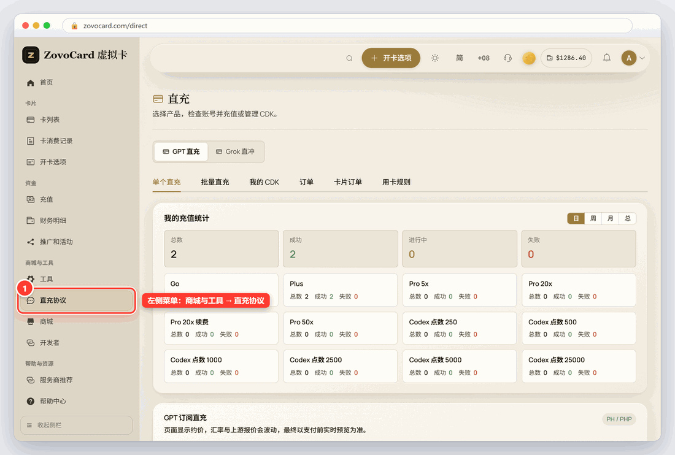This screenshot has width=675, height=455.
Task: Select 周 stats period toggle
Action: [593, 218]
